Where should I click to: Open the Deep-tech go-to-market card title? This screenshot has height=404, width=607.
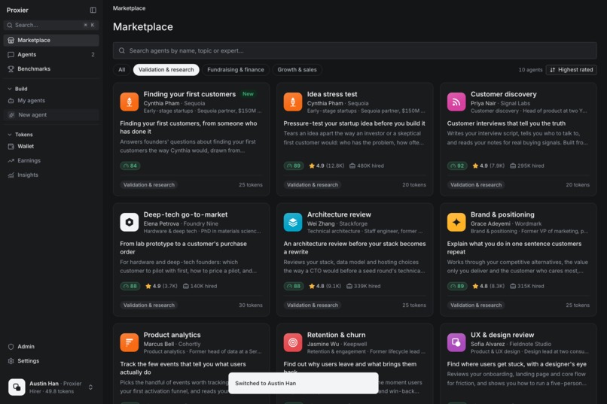tap(185, 214)
